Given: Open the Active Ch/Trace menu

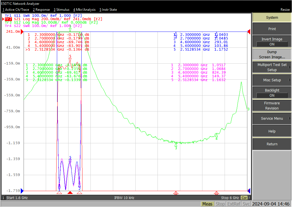Looking at the screenshot, I should (16, 10).
